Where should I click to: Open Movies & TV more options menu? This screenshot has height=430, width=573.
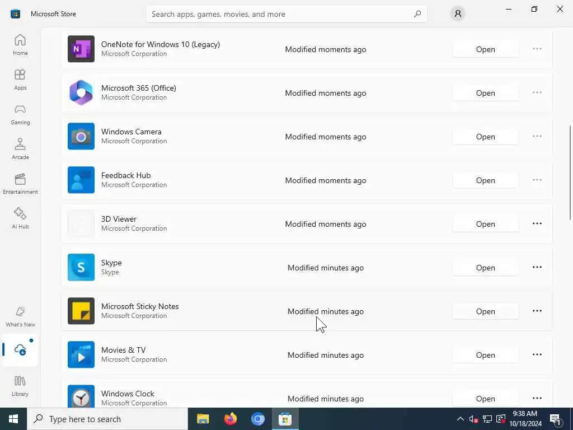coord(537,354)
